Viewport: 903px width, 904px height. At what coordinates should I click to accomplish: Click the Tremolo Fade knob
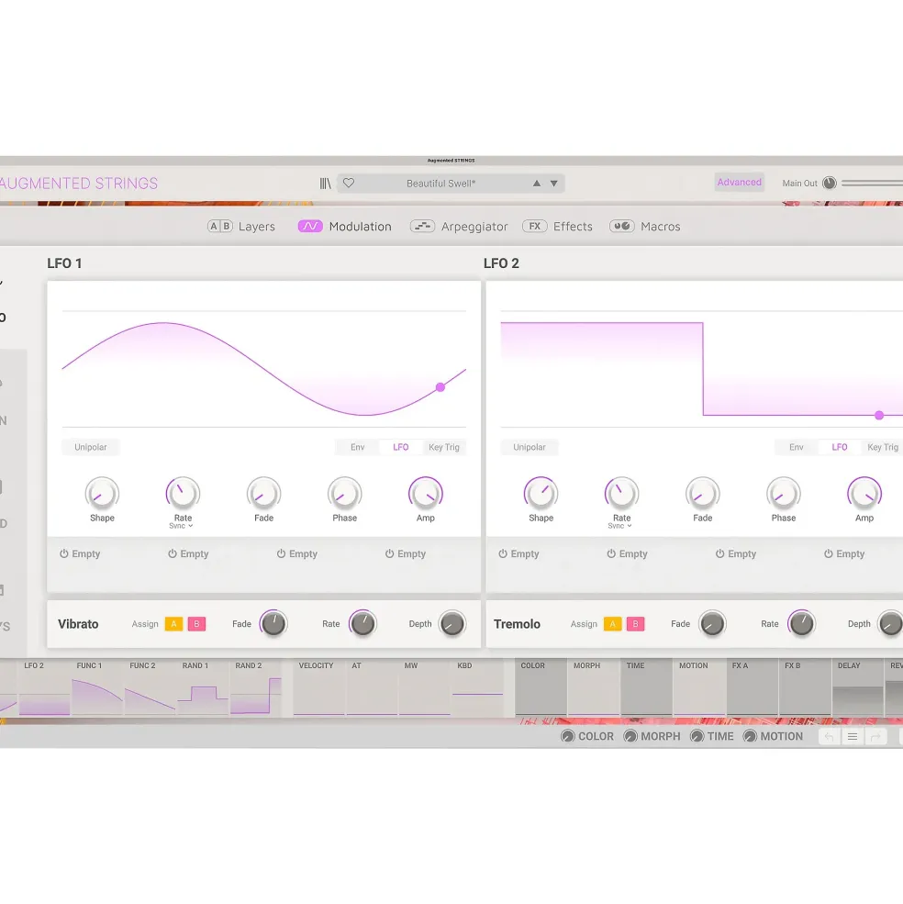[x=712, y=624]
